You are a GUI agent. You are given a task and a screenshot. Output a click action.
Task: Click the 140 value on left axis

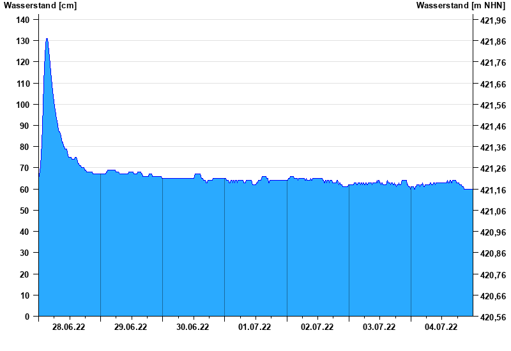click(x=22, y=20)
